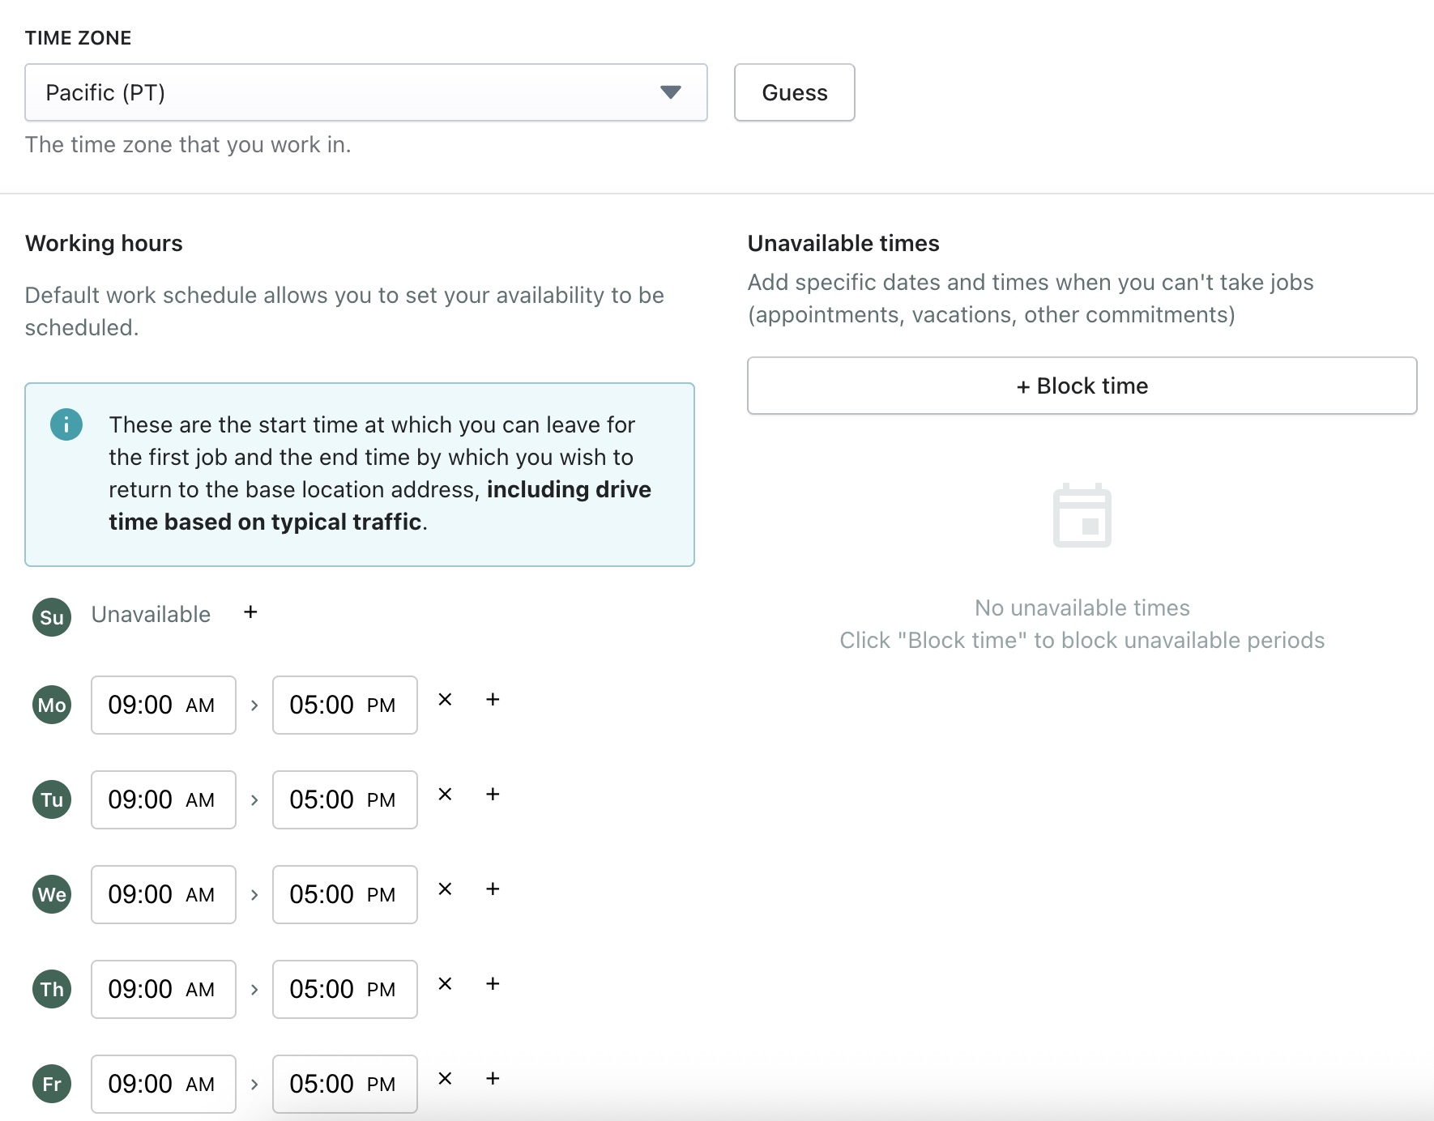Screen dimensions: 1434x1121
Task: Edit Monday's 05:00 PM end time
Action: tap(344, 705)
